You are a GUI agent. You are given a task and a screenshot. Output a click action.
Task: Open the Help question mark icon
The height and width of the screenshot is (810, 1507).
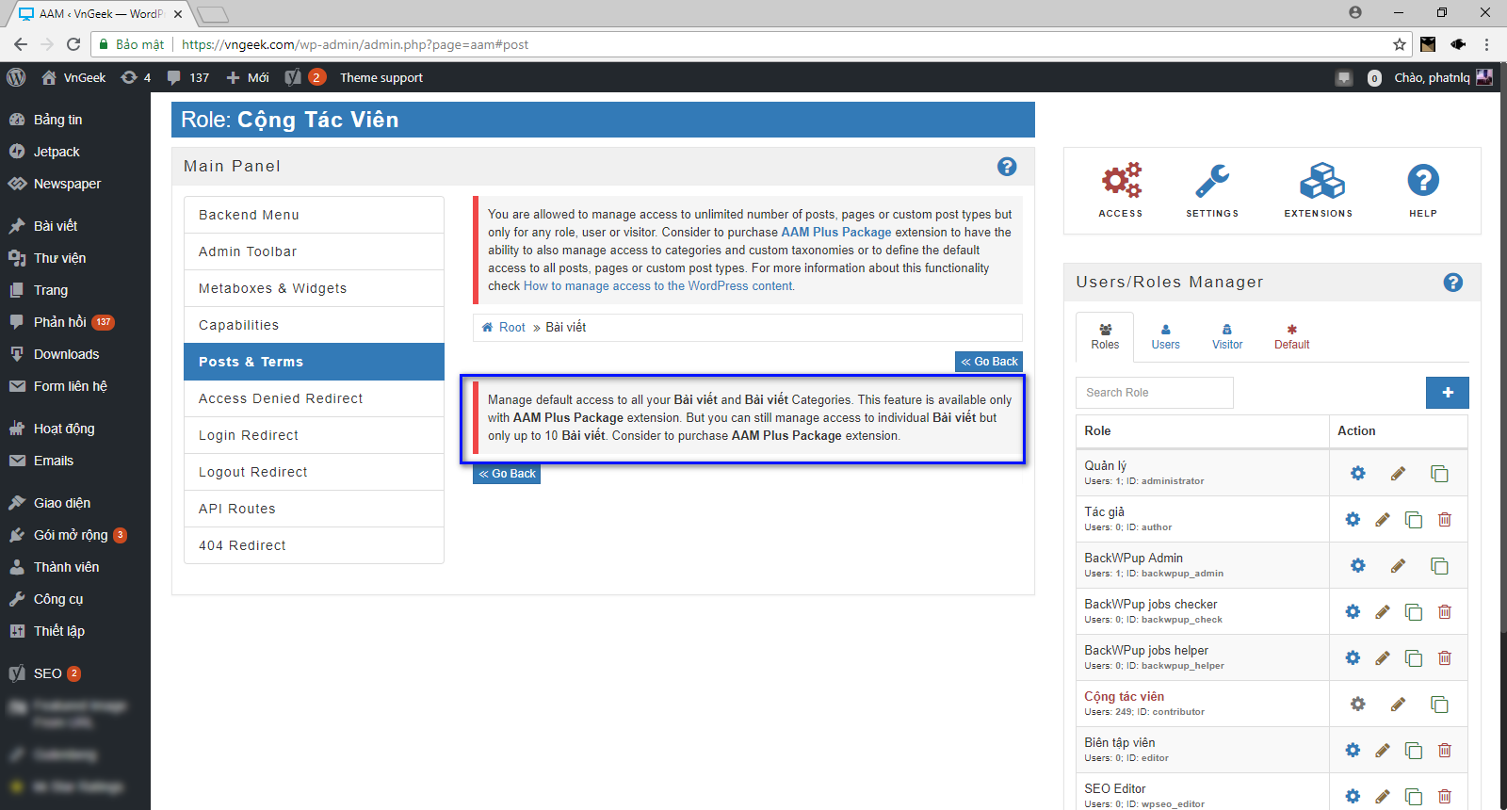tap(1423, 189)
